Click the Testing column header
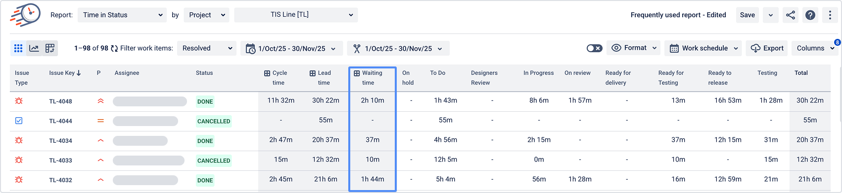842x193 pixels. coord(767,73)
